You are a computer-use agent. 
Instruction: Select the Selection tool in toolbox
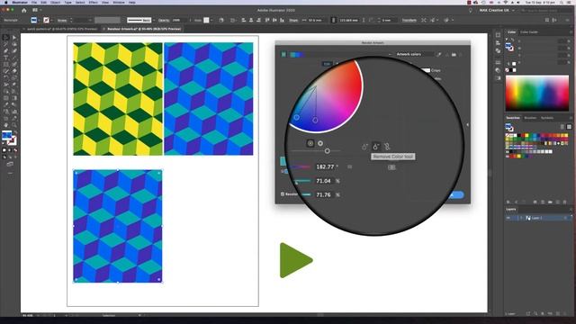[x=6, y=37]
